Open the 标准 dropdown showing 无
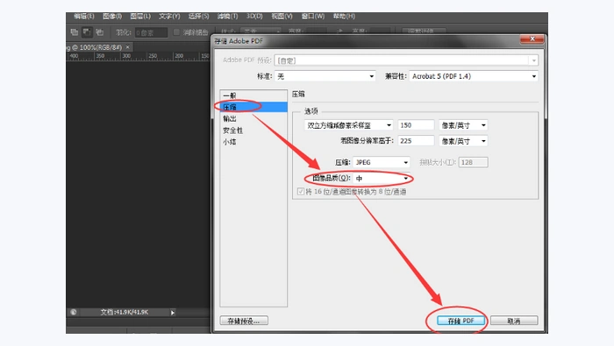 325,76
